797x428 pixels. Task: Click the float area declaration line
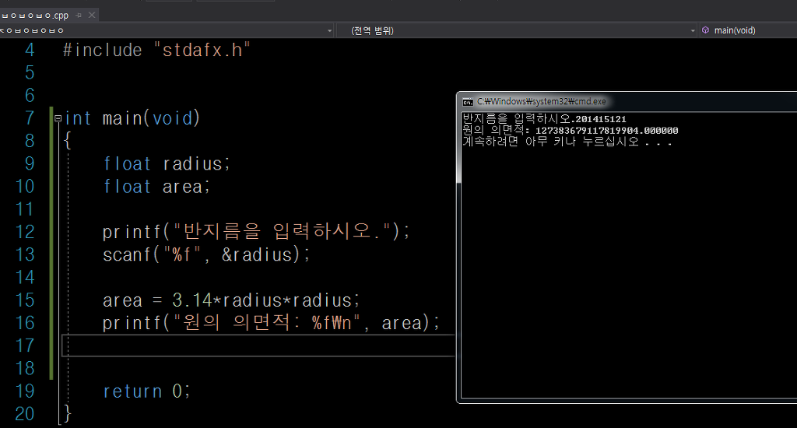click(156, 187)
